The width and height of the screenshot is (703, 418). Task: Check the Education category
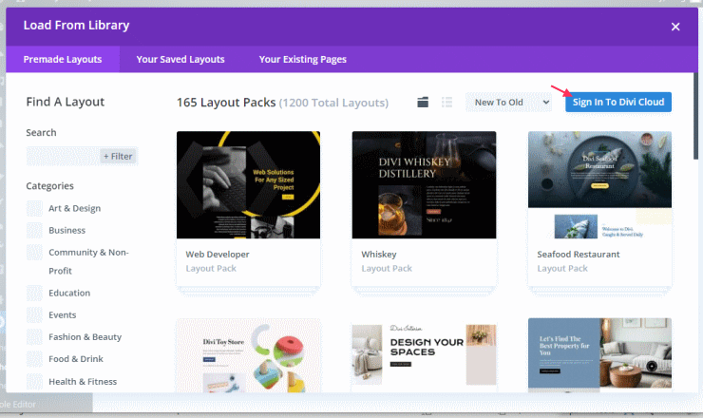34,293
